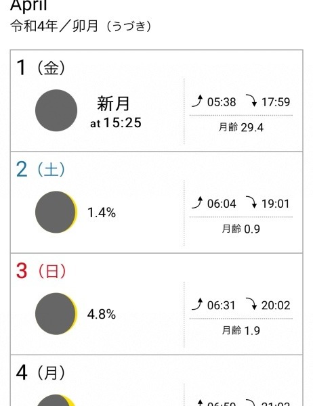The image size is (313, 406).
Task: Click the 新月 new moon label
Action: click(x=113, y=104)
